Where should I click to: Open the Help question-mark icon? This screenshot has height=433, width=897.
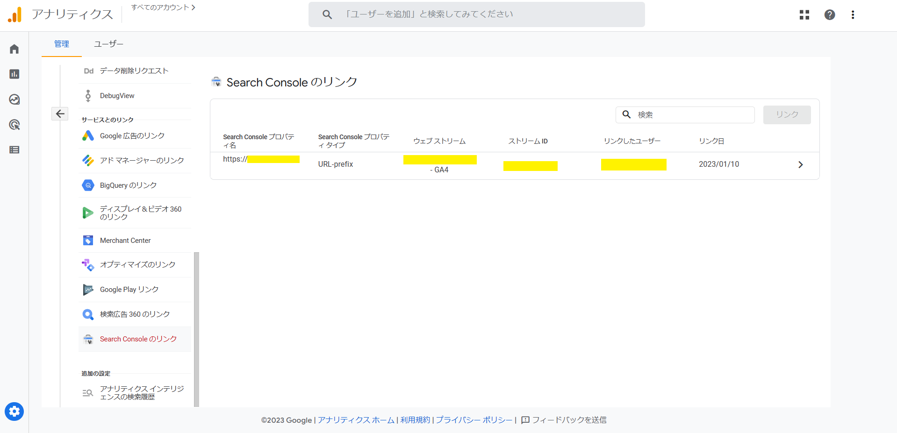pos(830,15)
